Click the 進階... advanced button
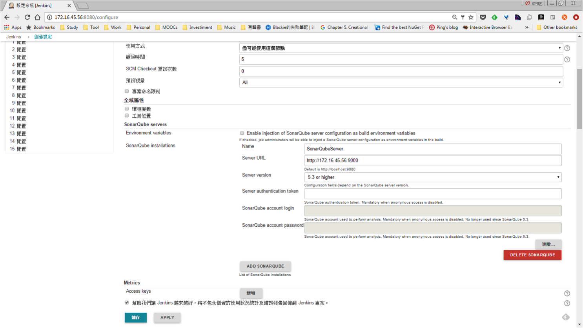Image resolution: width=583 pixels, height=328 pixels. click(548, 244)
